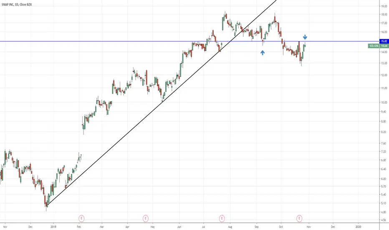Screen dimensions: 389x230
Task: Click the May label on the time axis
Action: click(153, 227)
